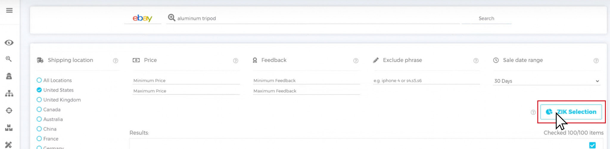Screen dimensions: 610x149
Task: Click the ZIK Selection button
Action: tap(571, 112)
